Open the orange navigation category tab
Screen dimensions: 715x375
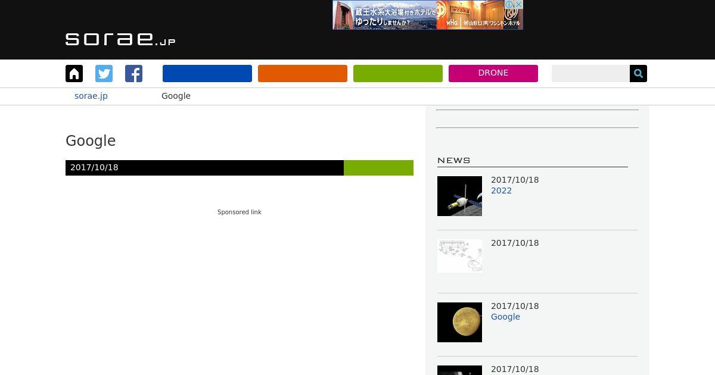[x=303, y=73]
